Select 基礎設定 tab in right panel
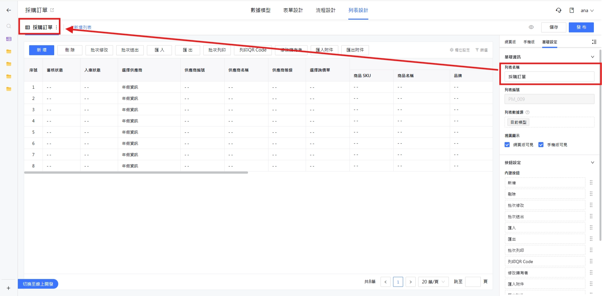Screen dimensions: 602x296 pyautogui.click(x=550, y=42)
